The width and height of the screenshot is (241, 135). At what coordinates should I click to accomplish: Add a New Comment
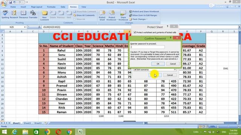click(x=44, y=16)
